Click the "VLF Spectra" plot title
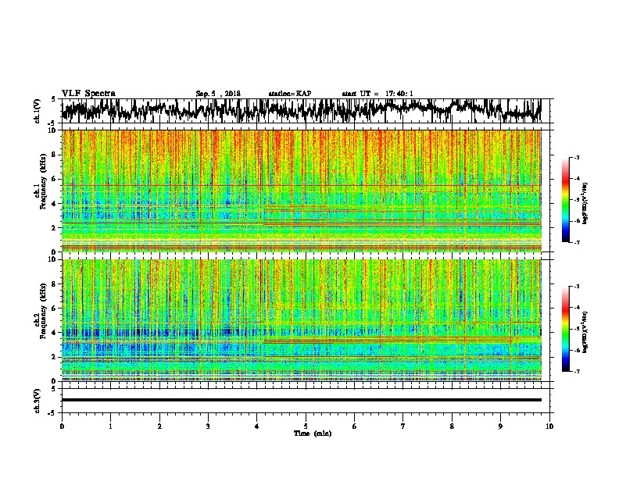This screenshot has width=619, height=478. point(88,94)
